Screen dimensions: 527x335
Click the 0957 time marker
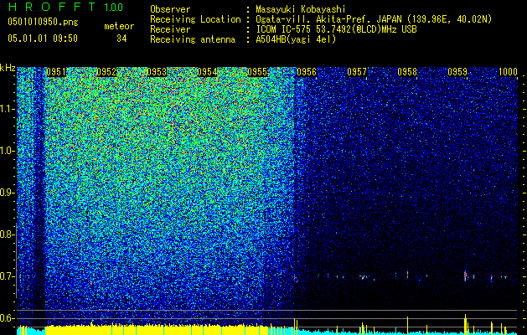point(357,72)
